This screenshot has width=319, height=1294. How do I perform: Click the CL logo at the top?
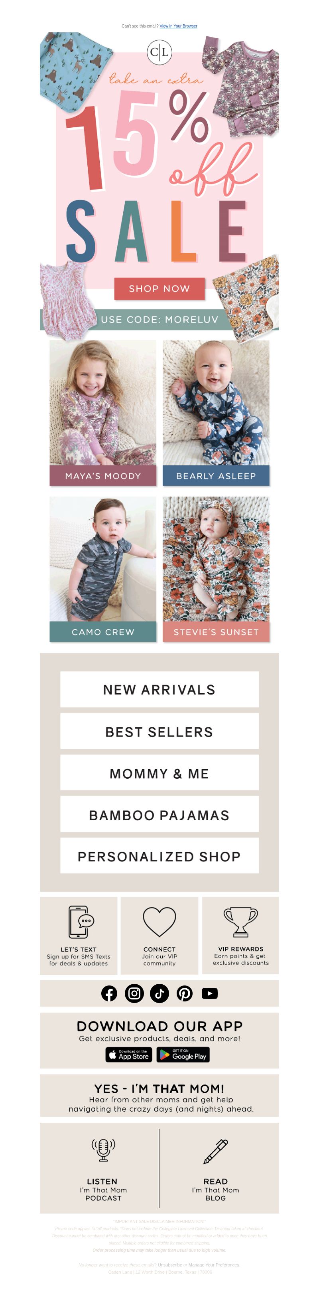(x=159, y=52)
